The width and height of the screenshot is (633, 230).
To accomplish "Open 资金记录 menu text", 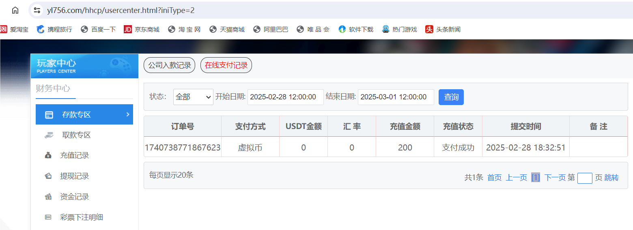I will [x=75, y=197].
